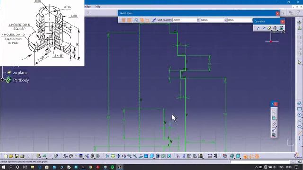Select the Mirror tool in Operation toolbar
This screenshot has width=303, height=170.
click(275, 28)
